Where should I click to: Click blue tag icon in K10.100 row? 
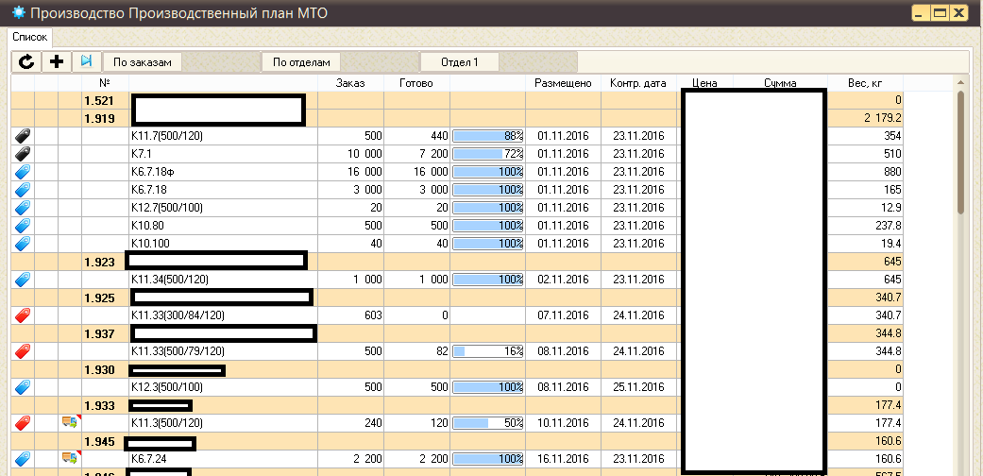(x=24, y=244)
